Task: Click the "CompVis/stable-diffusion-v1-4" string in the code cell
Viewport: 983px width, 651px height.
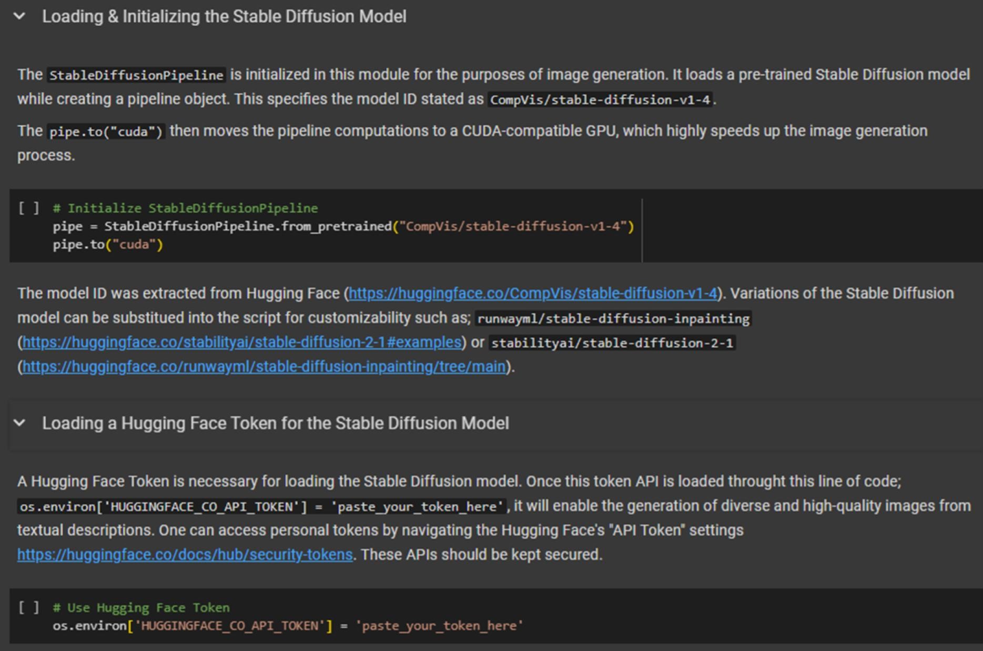Action: (513, 226)
